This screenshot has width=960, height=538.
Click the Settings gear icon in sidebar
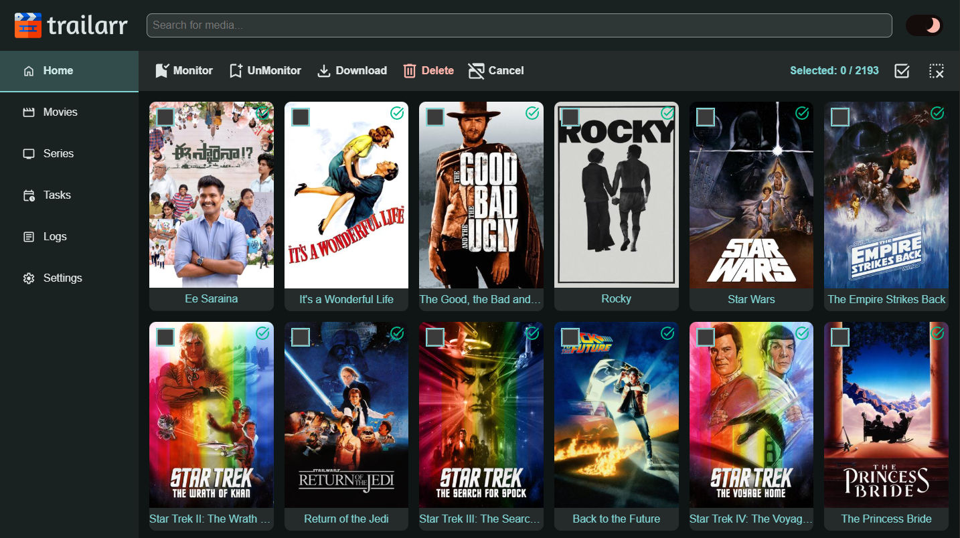29,278
